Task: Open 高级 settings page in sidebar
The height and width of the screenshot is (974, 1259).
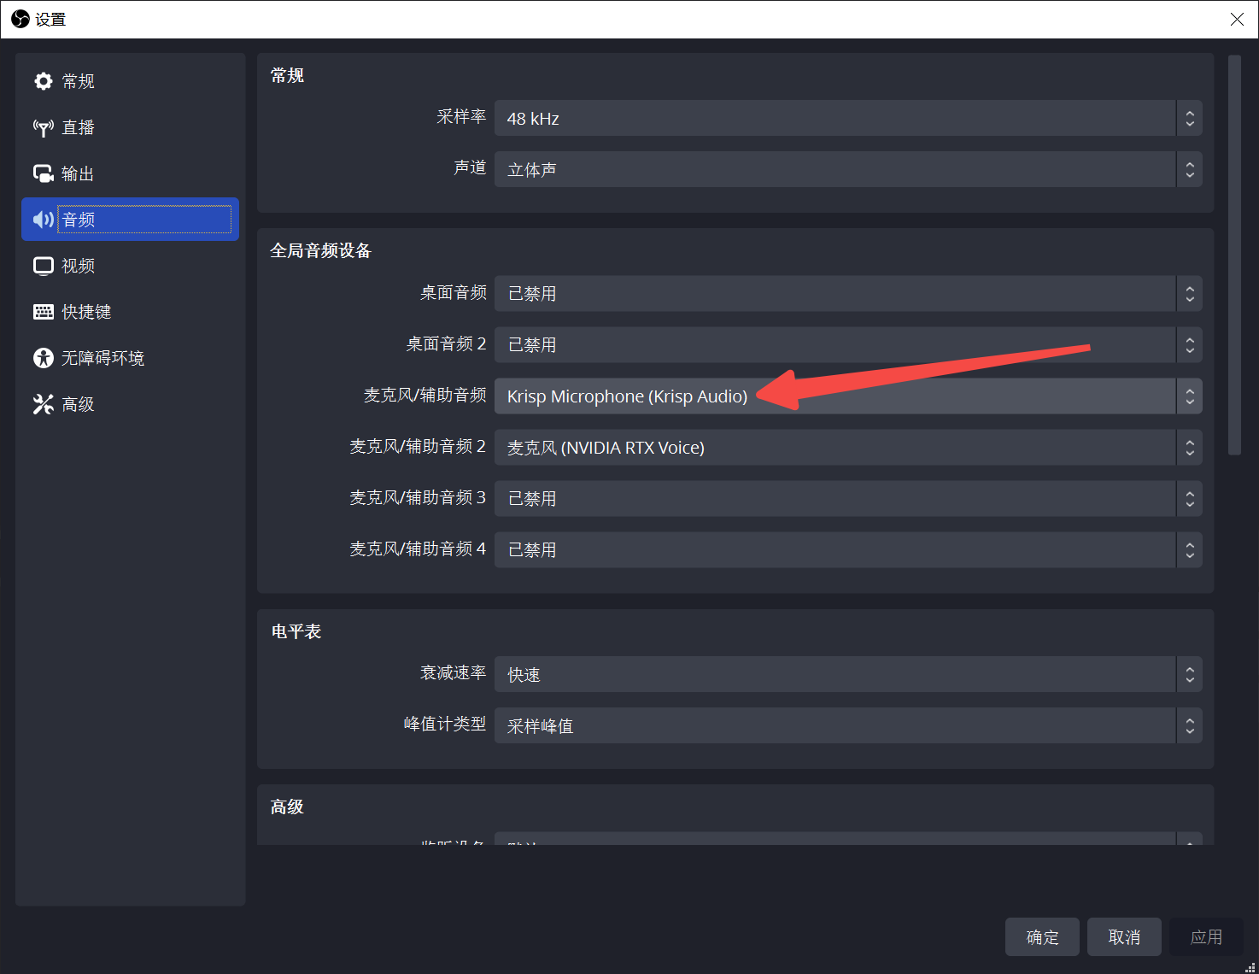Action: pyautogui.click(x=130, y=404)
